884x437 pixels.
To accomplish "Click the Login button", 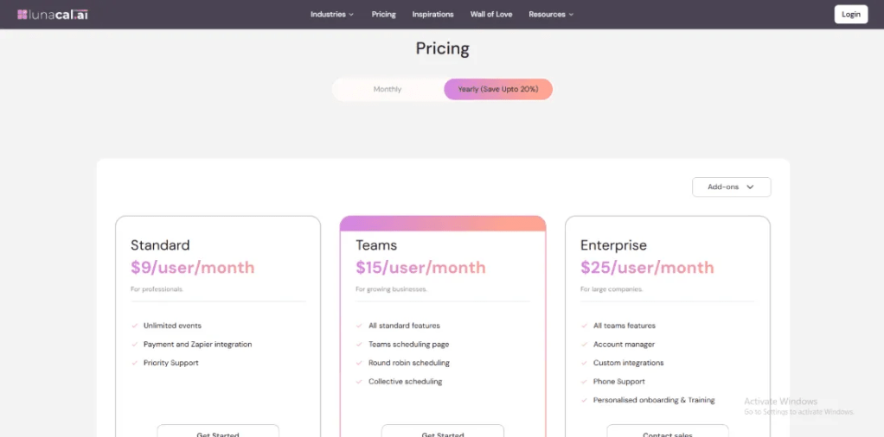I will click(850, 15).
